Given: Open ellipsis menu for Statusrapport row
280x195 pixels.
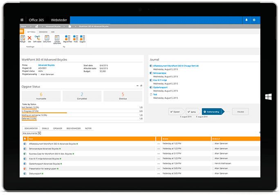Looking at the screenshot, I should (159, 174).
